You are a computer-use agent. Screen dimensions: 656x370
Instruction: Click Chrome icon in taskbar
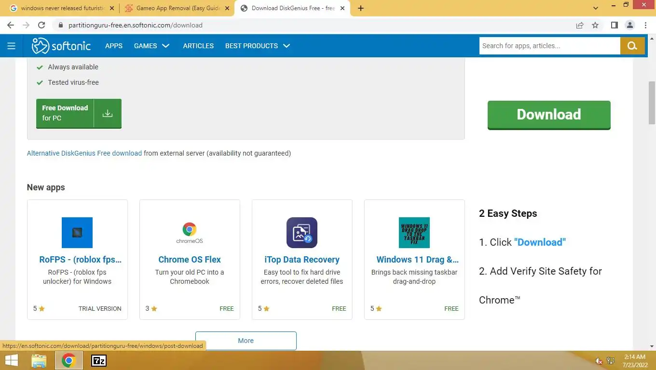(x=68, y=360)
